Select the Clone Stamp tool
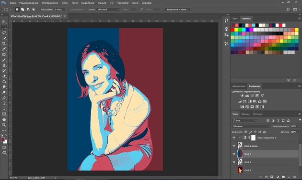Image resolution: width=302 pixels, height=180 pixels. click(4, 65)
